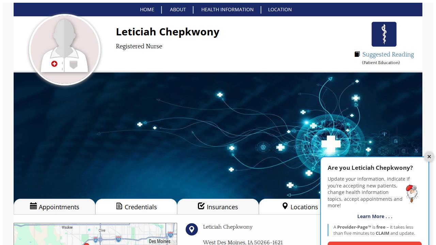Open the Insurances tab
The image size is (436, 245).
222,207
